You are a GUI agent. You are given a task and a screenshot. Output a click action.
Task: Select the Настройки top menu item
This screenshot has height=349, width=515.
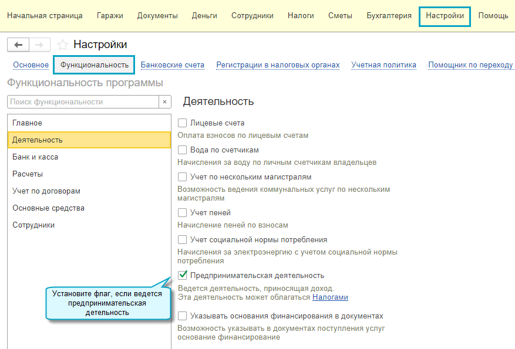[x=445, y=16]
